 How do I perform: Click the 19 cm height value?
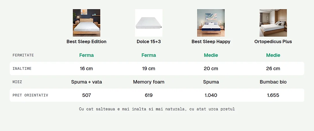pos(149,69)
